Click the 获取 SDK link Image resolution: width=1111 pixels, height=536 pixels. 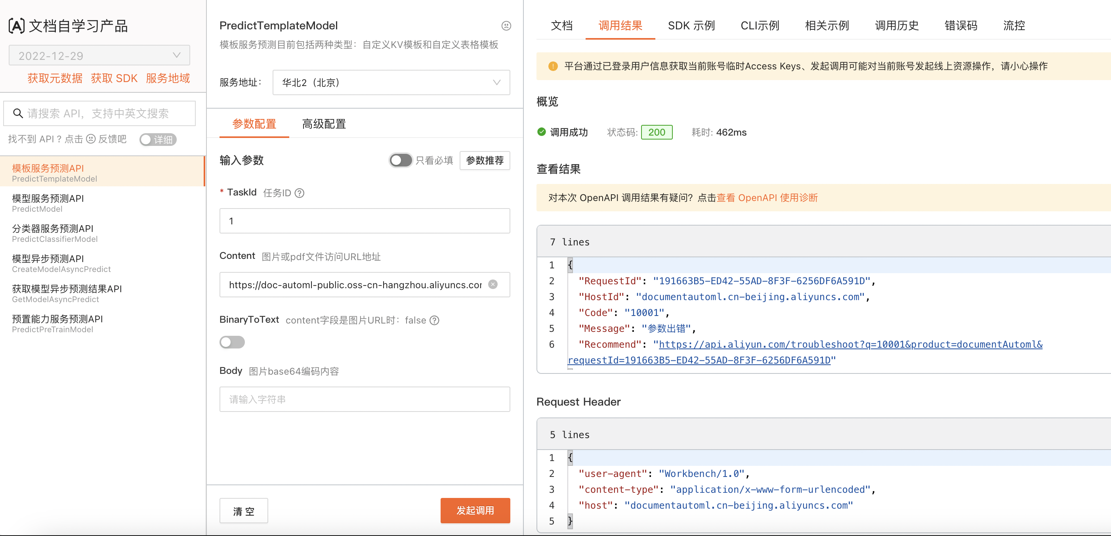pos(114,78)
